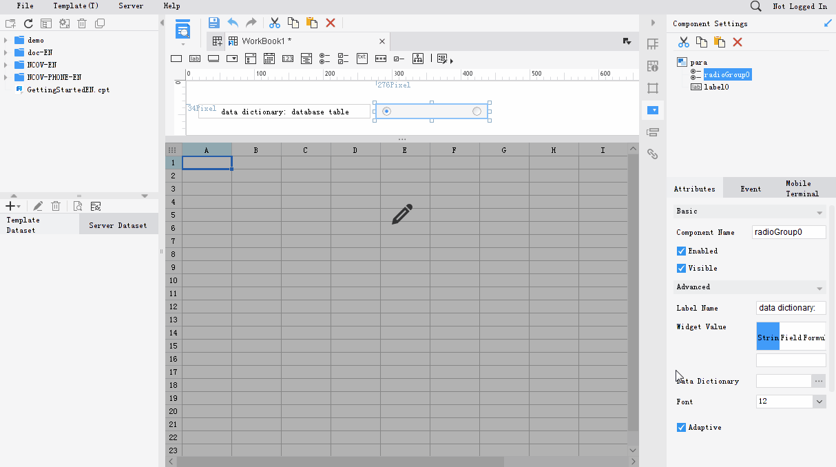Open the hyperlink settings sidebar icon

[x=653, y=154]
